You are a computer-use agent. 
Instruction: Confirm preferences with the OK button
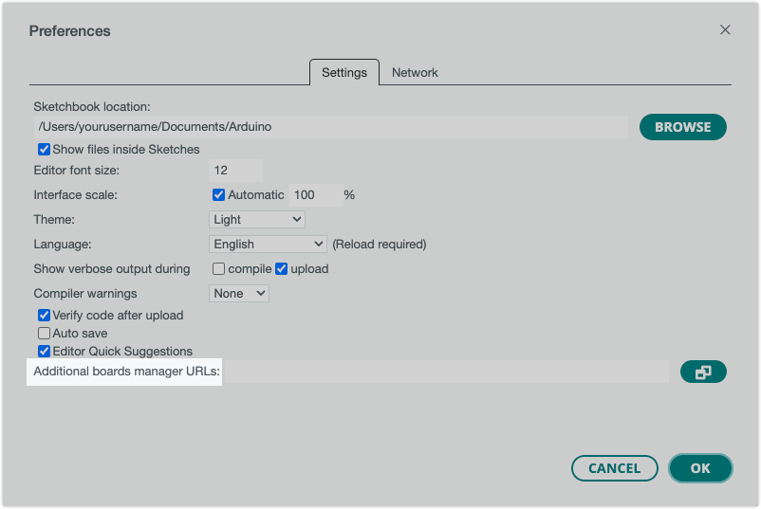coord(700,468)
